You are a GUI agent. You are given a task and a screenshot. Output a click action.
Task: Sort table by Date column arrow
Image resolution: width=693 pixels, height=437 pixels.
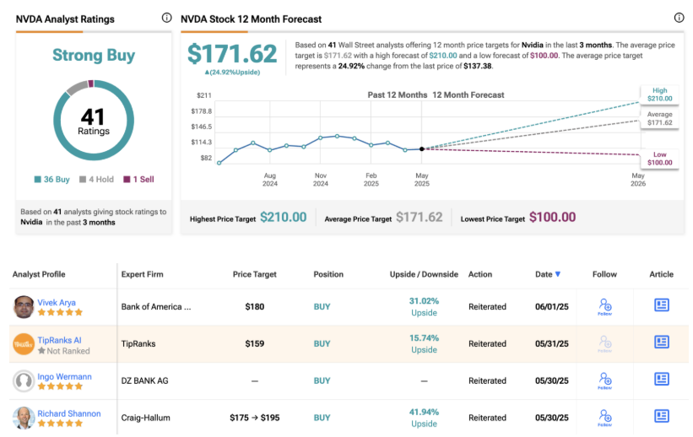tap(558, 274)
